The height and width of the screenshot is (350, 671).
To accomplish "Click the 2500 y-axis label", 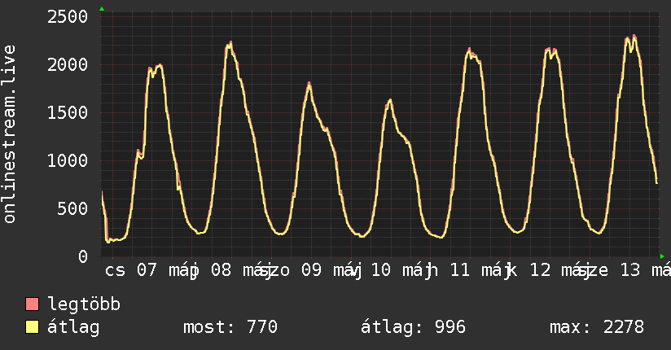I will click(x=68, y=17).
